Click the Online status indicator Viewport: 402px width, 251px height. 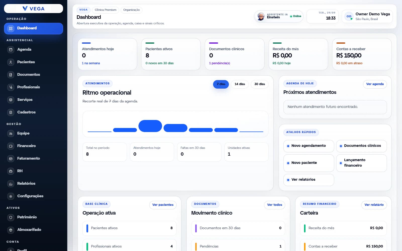pos(296,16)
